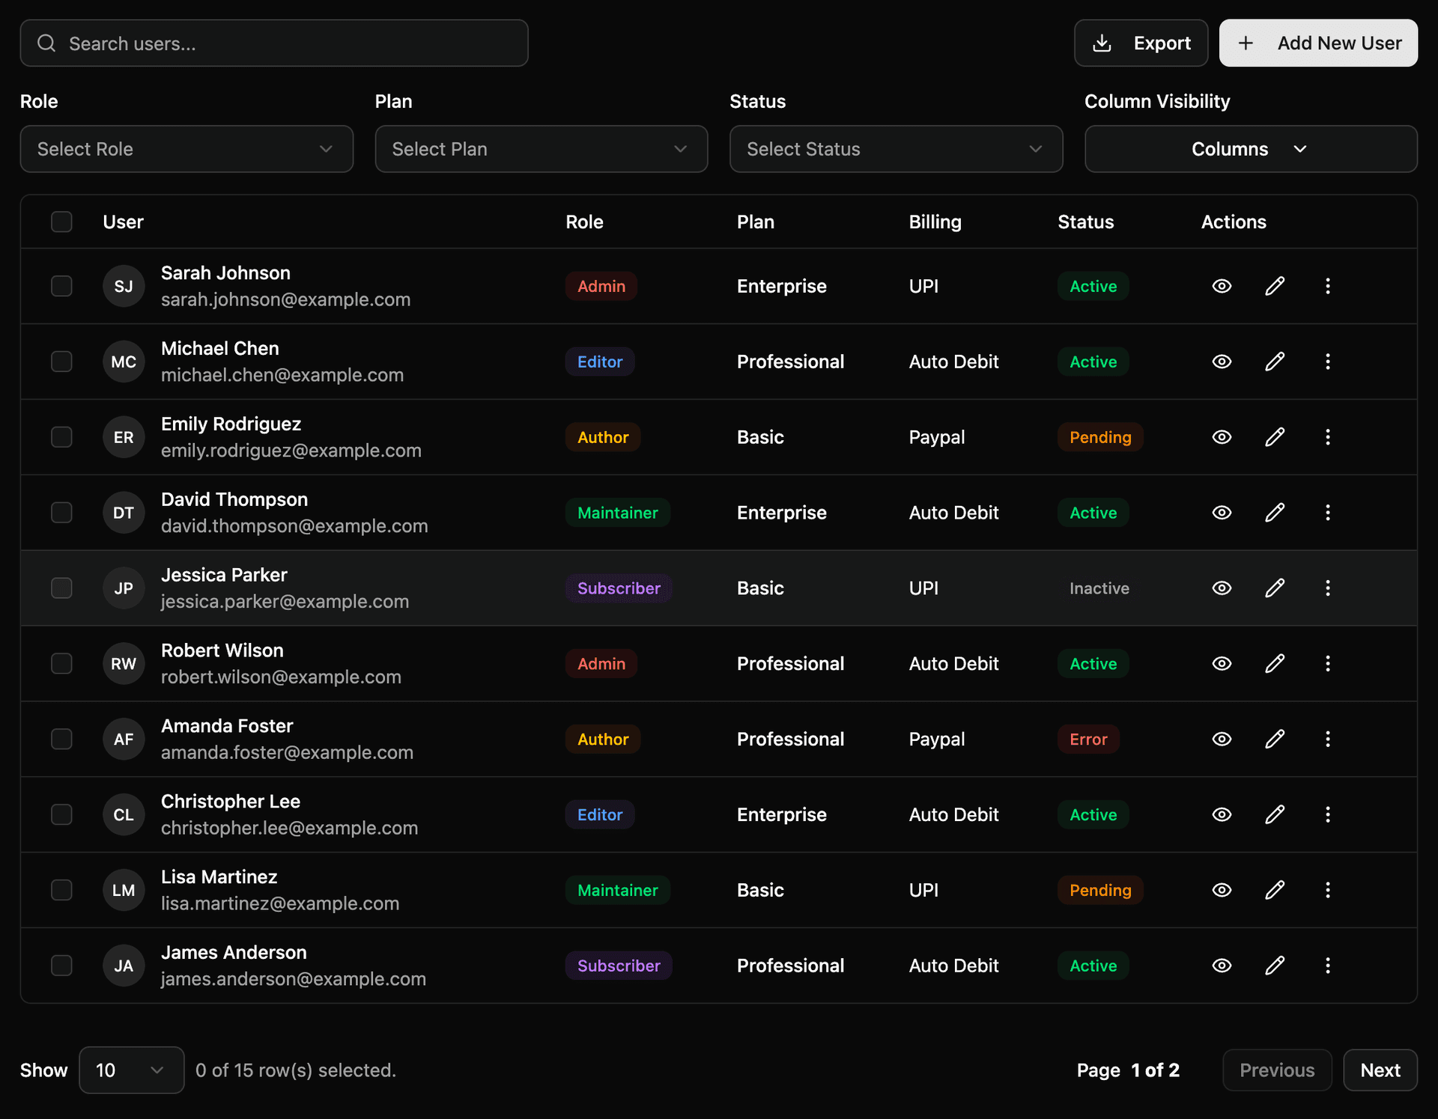Image resolution: width=1438 pixels, height=1119 pixels.
Task: Open the actions menu for Emily Rodriguez
Action: click(1327, 437)
